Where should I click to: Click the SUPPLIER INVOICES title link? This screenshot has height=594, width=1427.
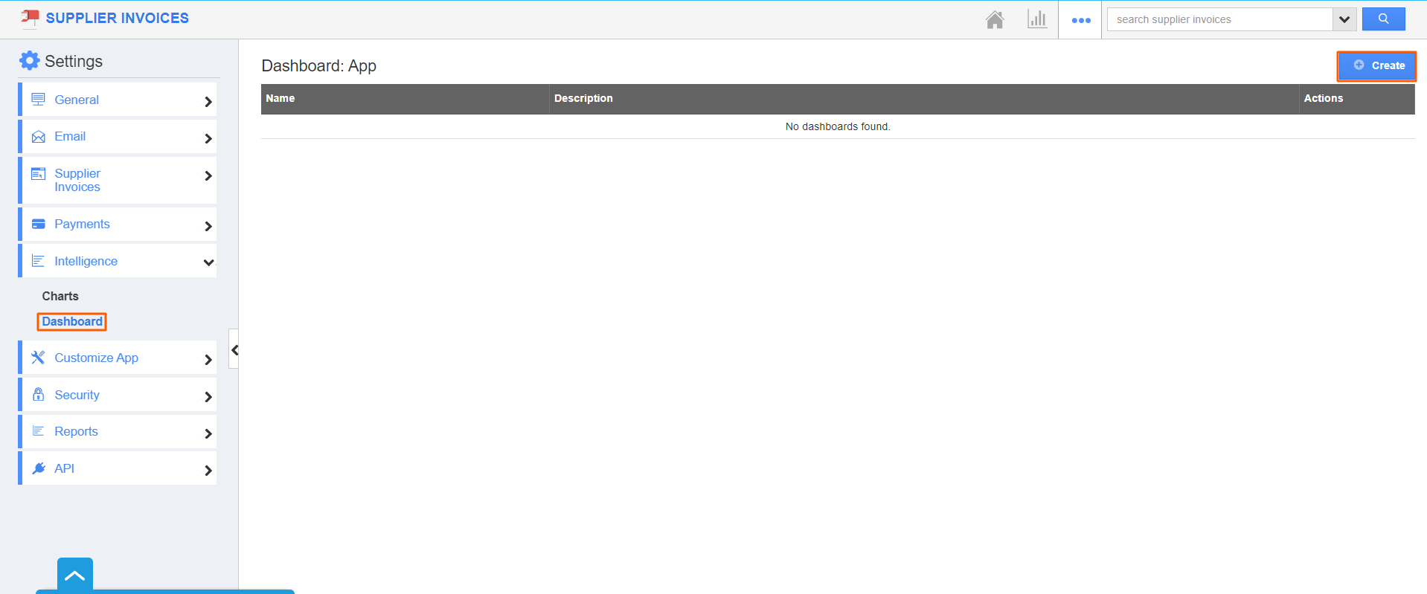pos(118,18)
